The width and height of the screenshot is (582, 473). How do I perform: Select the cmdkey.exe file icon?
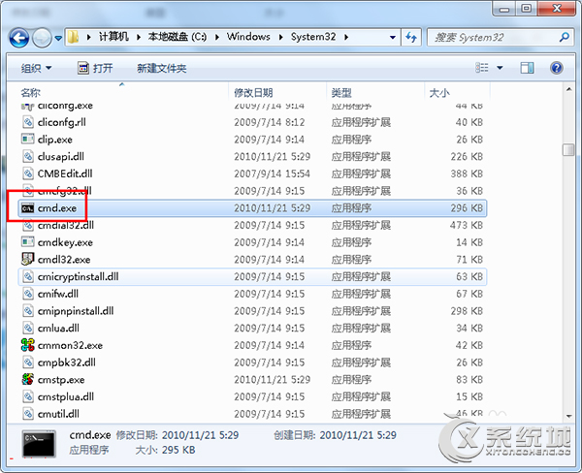pyautogui.click(x=28, y=242)
